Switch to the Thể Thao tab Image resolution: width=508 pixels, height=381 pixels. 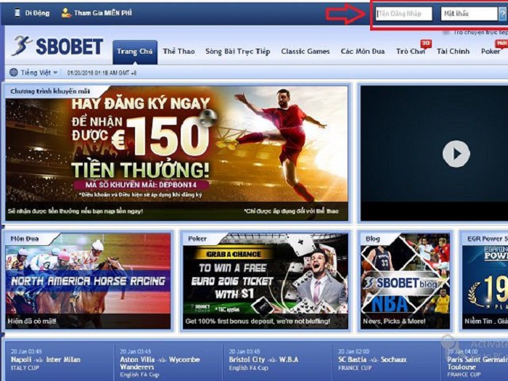pos(179,52)
